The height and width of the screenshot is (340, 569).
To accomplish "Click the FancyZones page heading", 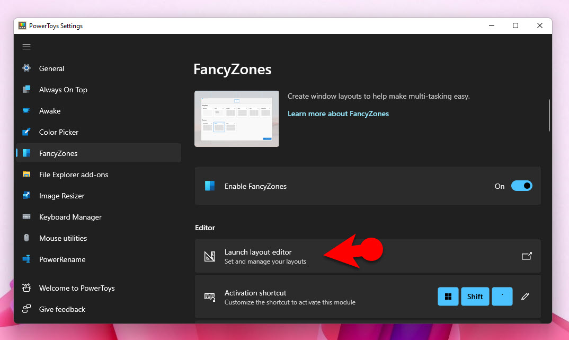I will pos(233,69).
